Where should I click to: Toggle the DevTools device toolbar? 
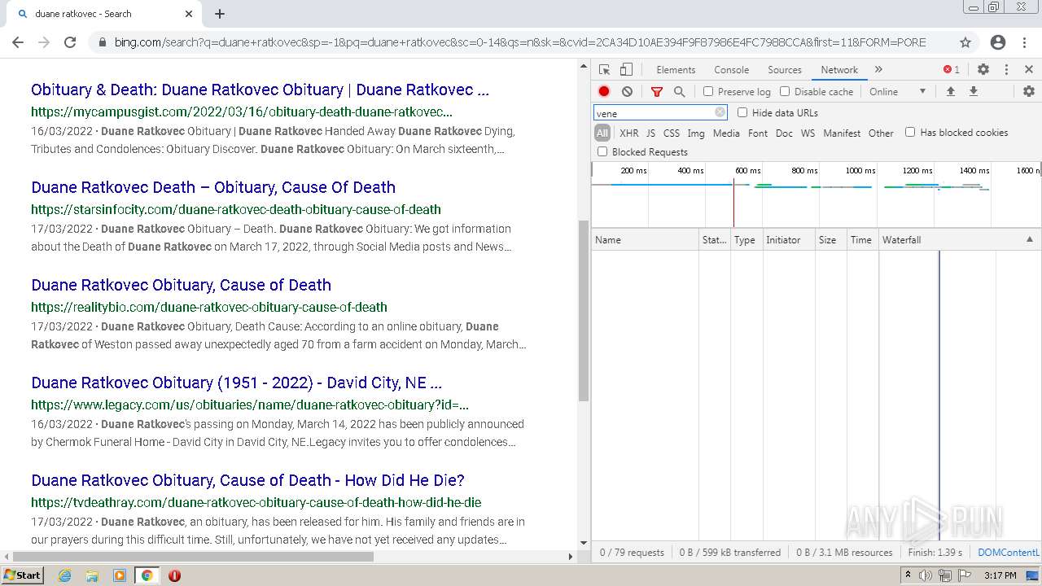coord(626,70)
